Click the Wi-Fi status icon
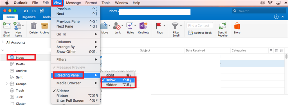The width and height of the screenshot is (288, 105). point(270,3)
